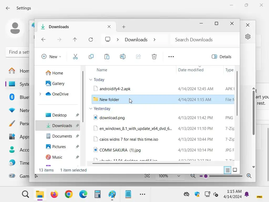Select the androidify4-2.apk file
269x202 pixels.
pos(163,89)
